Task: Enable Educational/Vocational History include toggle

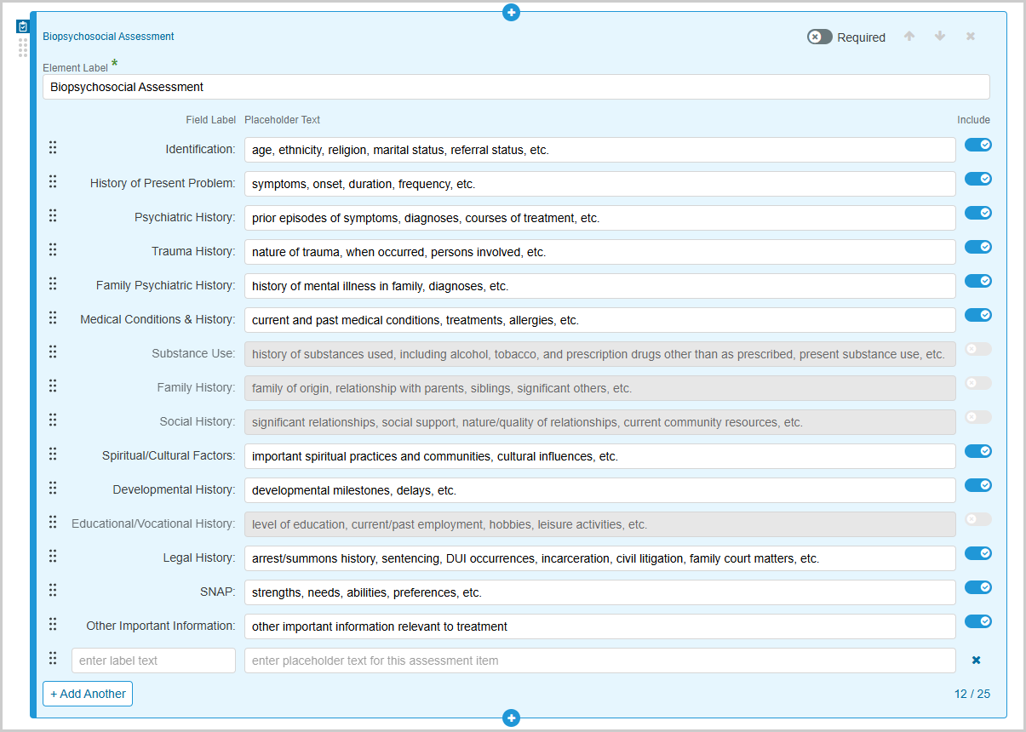Action: click(978, 519)
